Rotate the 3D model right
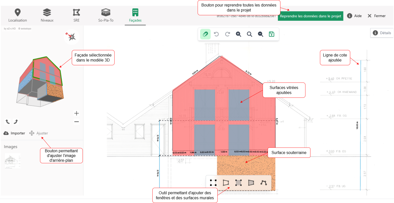394x203 pixels. coord(16,121)
